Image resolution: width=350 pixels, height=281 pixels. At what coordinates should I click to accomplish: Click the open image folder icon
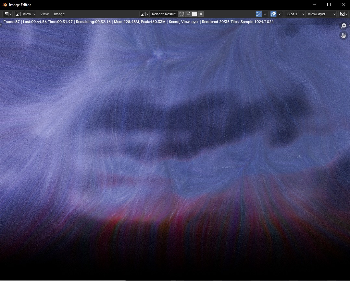pyautogui.click(x=194, y=14)
